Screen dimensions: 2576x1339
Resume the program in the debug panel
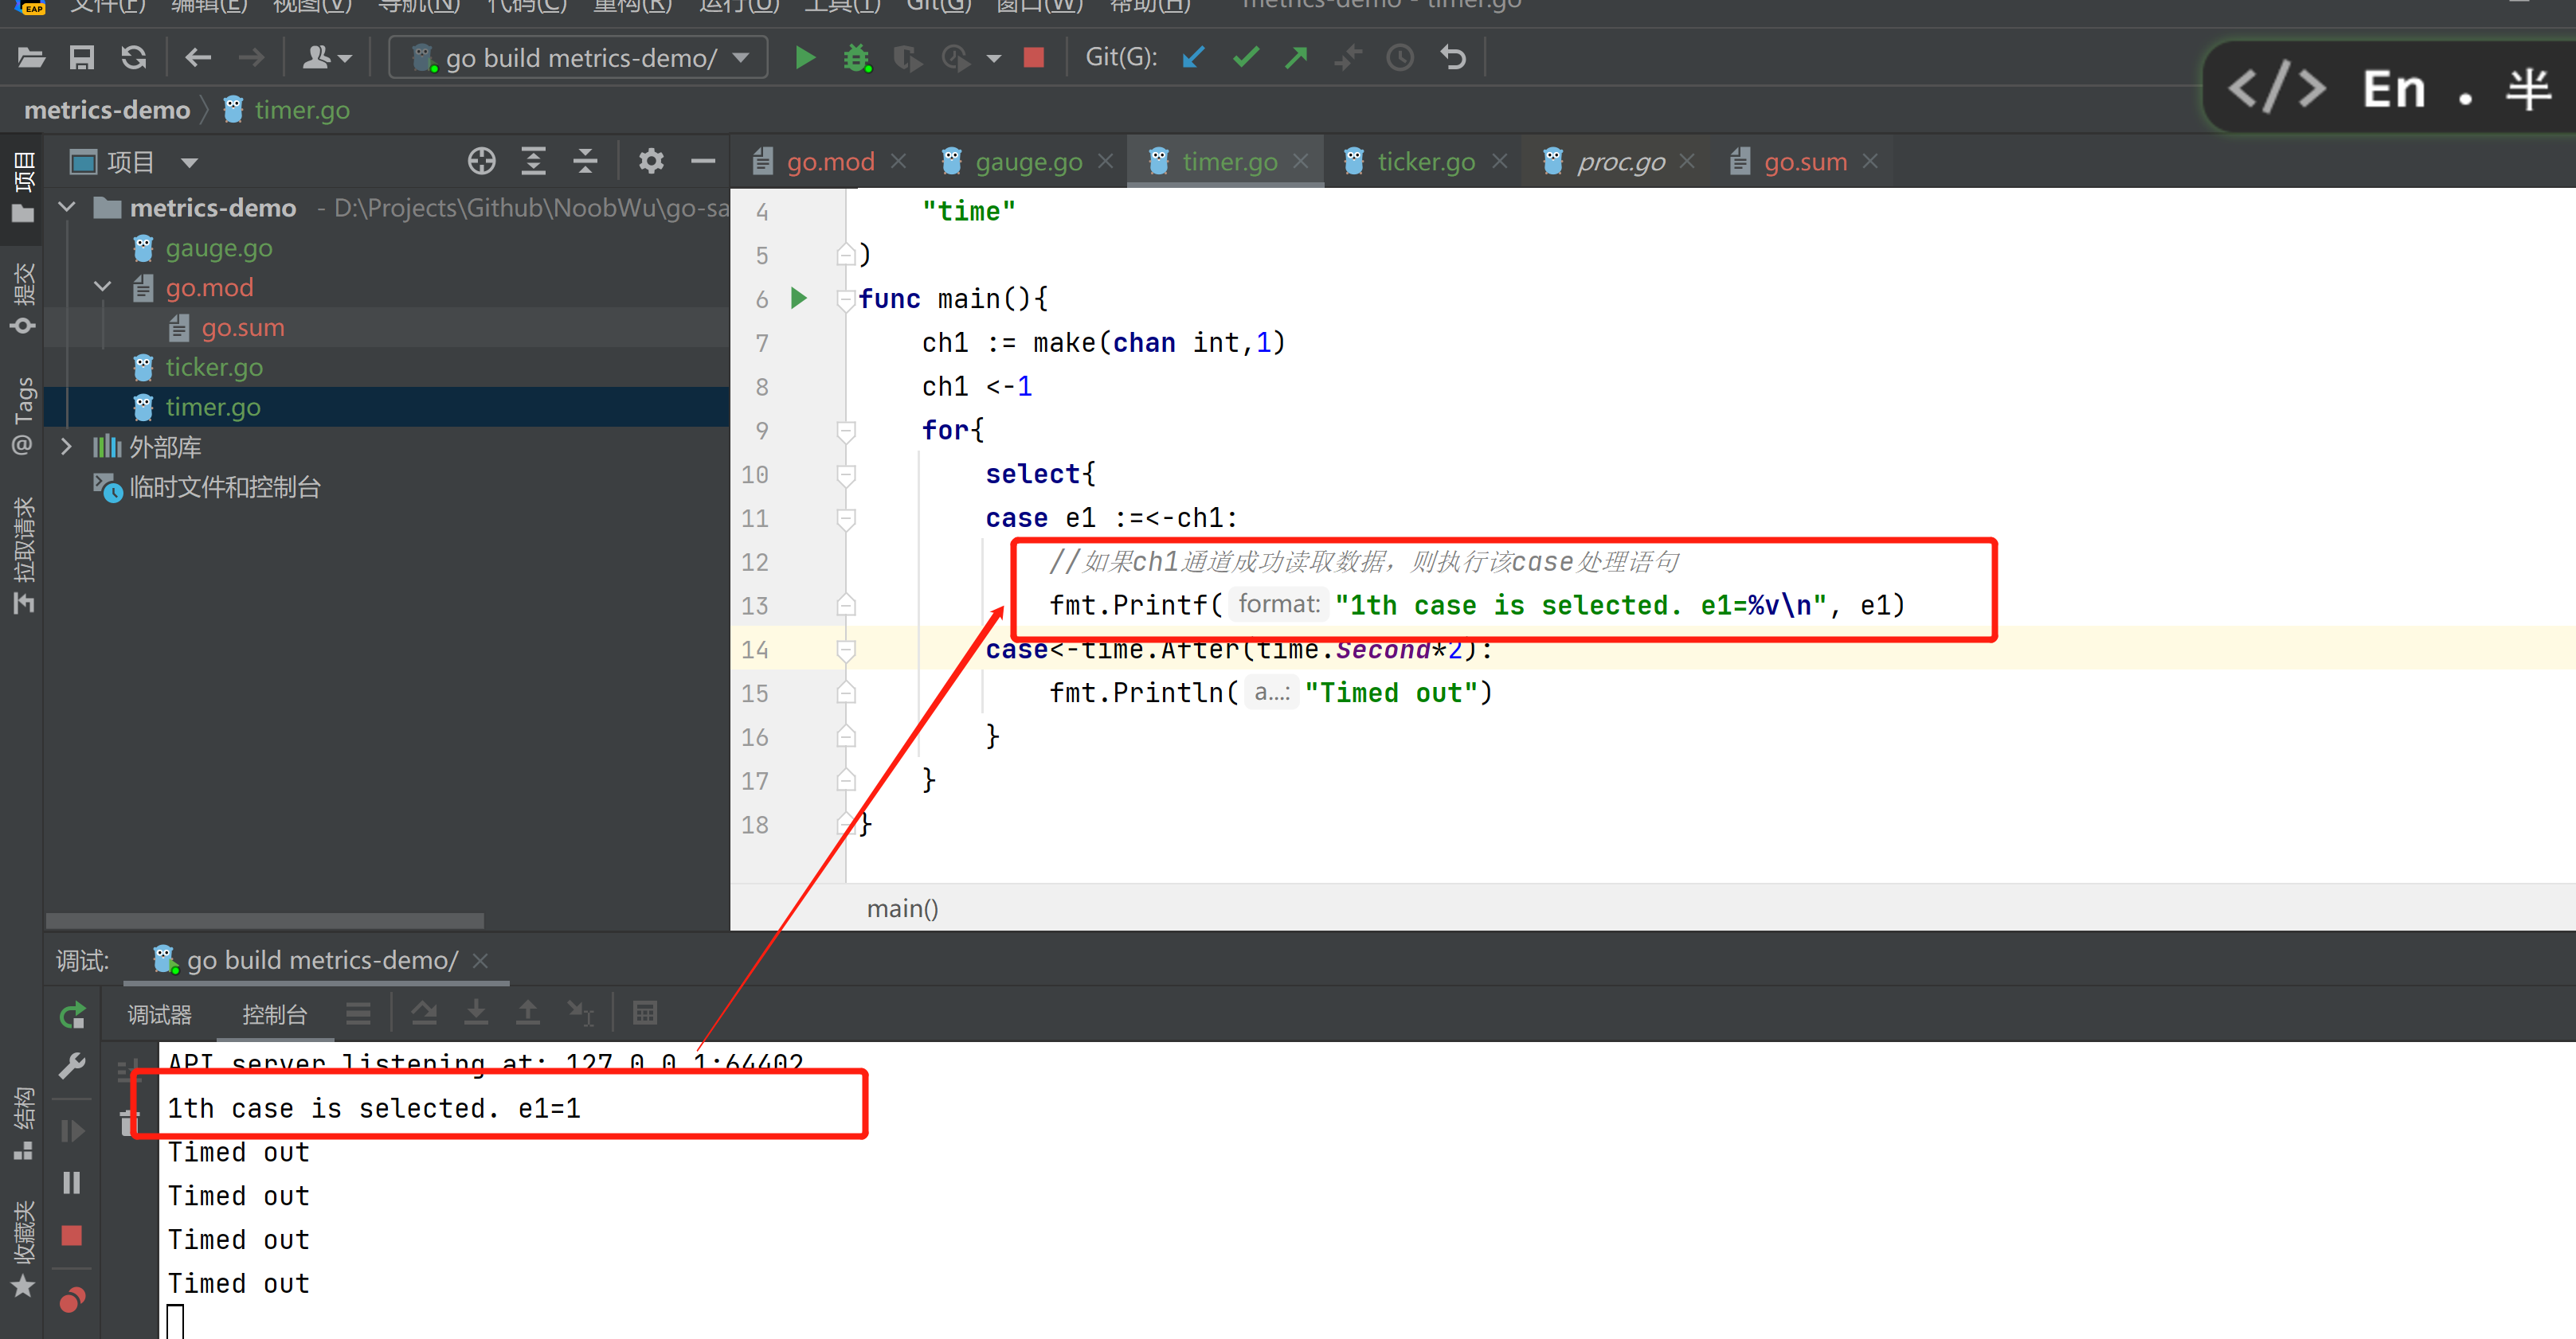click(x=72, y=1131)
